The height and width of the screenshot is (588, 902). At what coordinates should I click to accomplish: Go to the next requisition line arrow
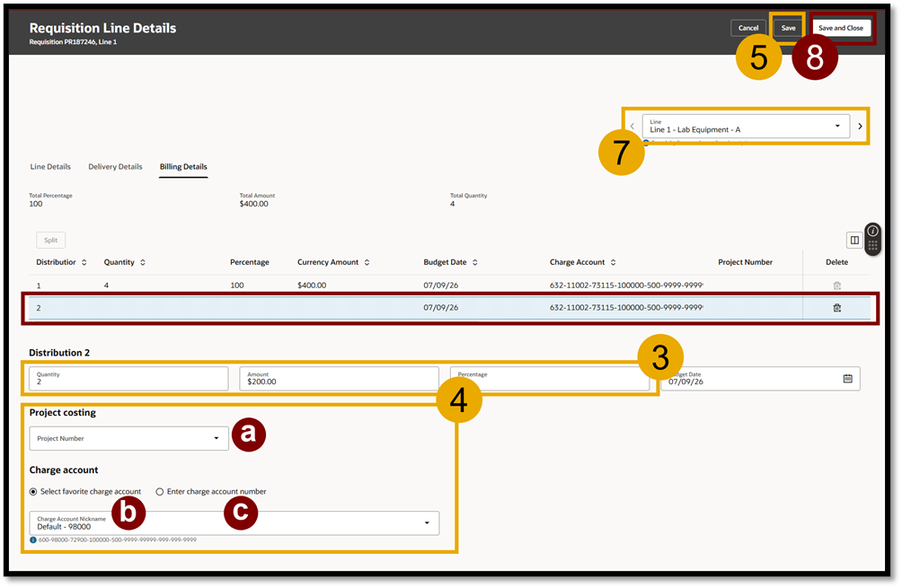tap(860, 127)
